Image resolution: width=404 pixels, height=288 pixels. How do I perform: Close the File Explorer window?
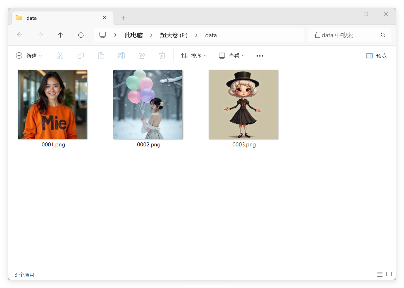pyautogui.click(x=386, y=14)
